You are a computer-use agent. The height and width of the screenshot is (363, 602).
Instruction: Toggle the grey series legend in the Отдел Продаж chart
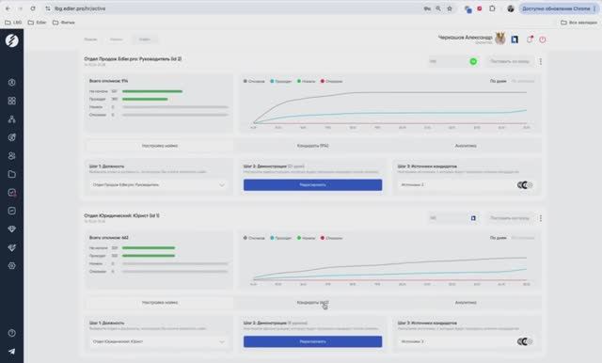[x=254, y=82]
